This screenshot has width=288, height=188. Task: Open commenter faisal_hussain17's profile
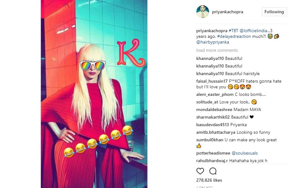[x=212, y=81]
